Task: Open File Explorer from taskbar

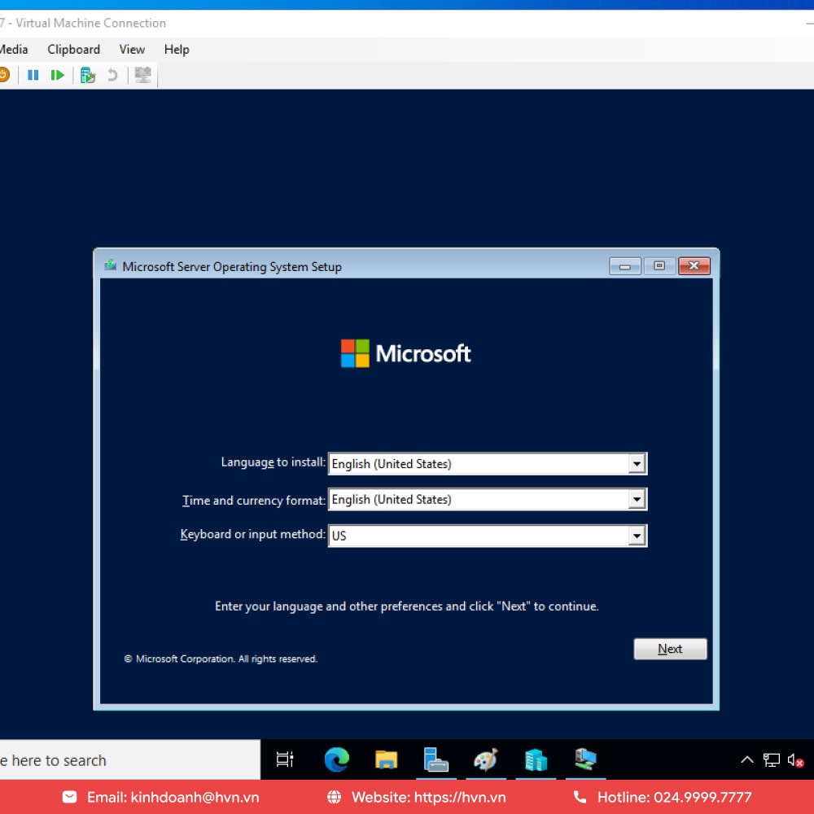Action: tap(386, 759)
